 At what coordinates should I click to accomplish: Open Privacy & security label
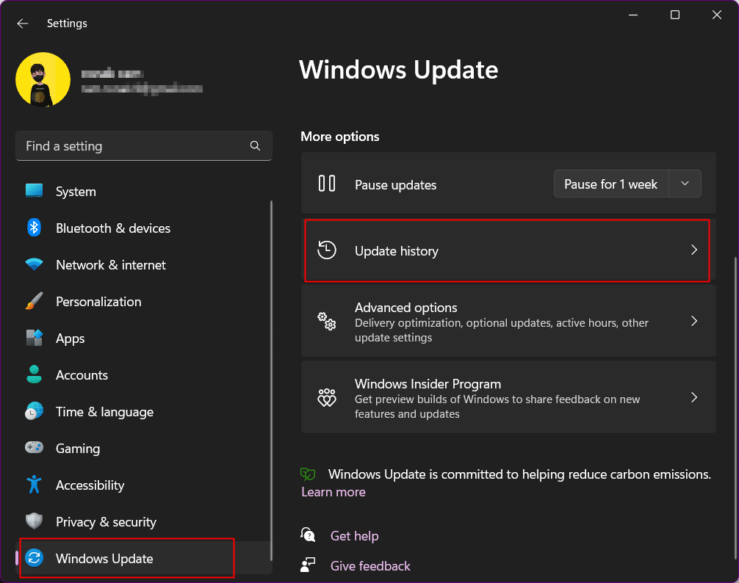[x=106, y=522]
